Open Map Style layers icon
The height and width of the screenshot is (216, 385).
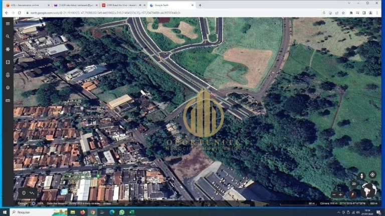pos(8,88)
